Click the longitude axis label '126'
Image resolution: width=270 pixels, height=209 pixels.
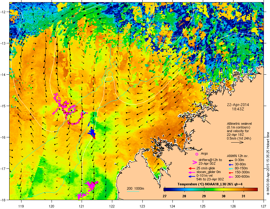coord(233,206)
